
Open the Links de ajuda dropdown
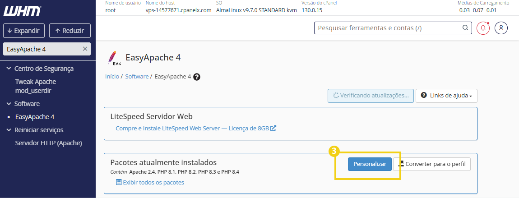coord(446,96)
